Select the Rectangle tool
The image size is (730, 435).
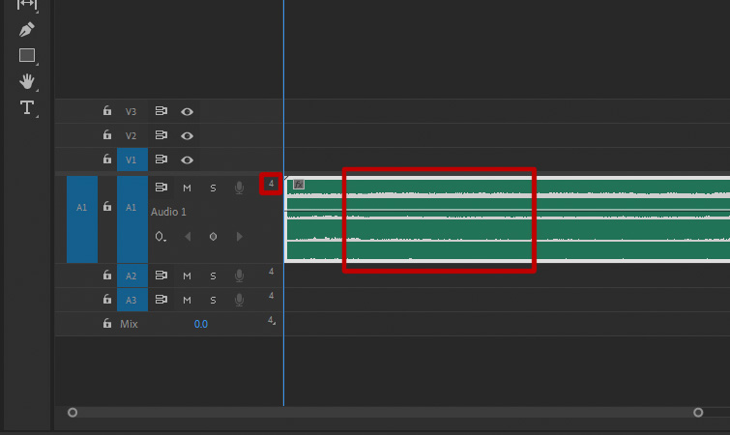pos(27,55)
